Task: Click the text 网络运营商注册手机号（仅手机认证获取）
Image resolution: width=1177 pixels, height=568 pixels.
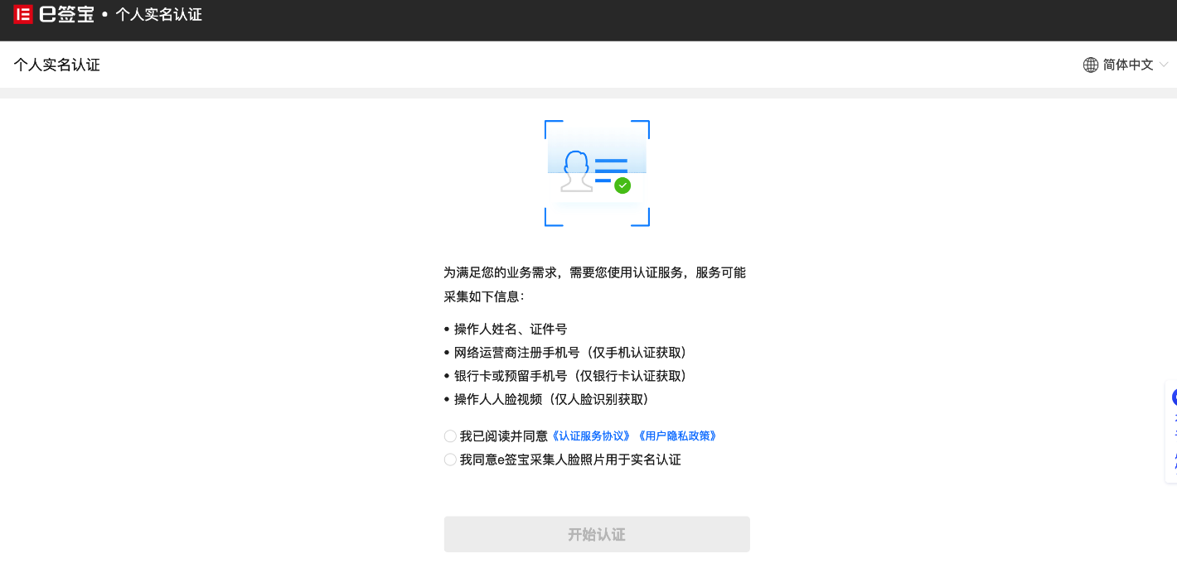Action: point(573,352)
